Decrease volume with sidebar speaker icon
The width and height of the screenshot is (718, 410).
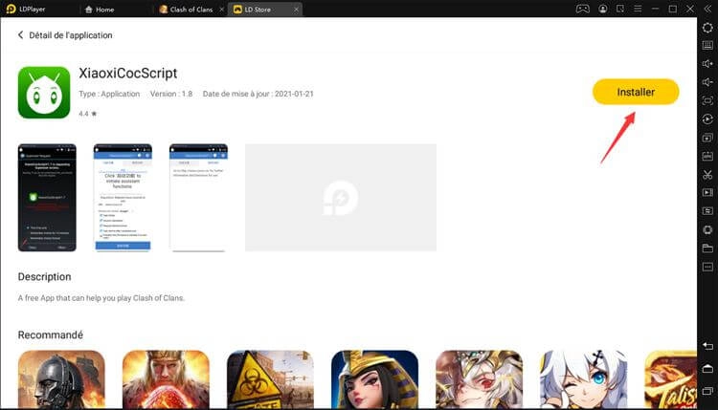[x=707, y=82]
